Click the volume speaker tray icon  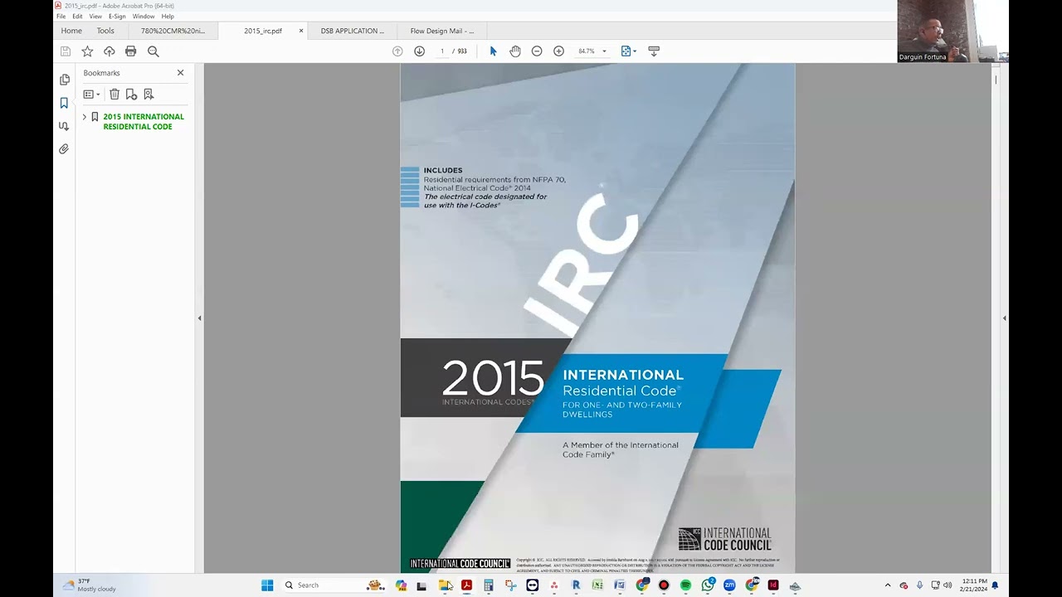948,585
